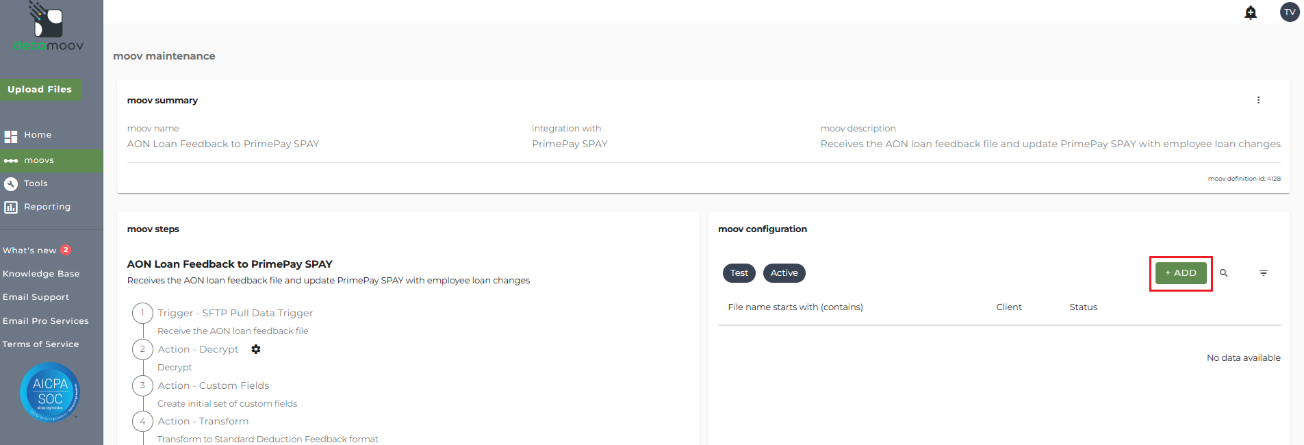The width and height of the screenshot is (1304, 445).
Task: Open Knowledge Base link
Action: click(41, 274)
